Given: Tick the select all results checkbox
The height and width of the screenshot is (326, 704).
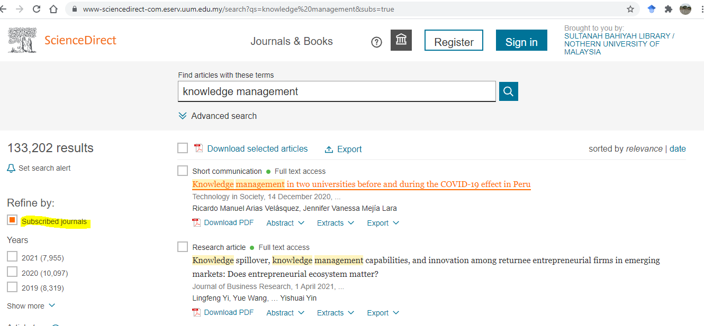Looking at the screenshot, I should pos(183,148).
